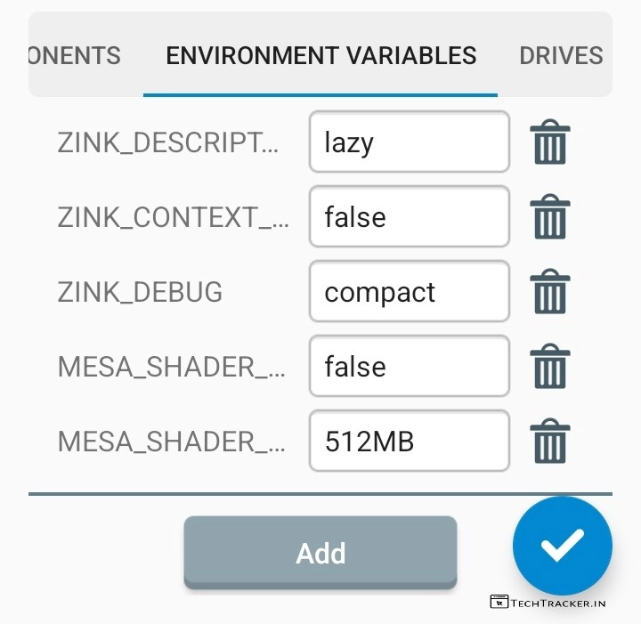Tap the last MESA_SHADER_... variable label
Image resolution: width=641 pixels, height=624 pixels.
coord(173,442)
